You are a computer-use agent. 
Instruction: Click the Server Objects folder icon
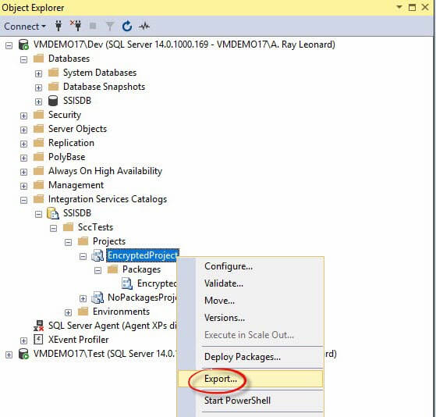pos(38,129)
